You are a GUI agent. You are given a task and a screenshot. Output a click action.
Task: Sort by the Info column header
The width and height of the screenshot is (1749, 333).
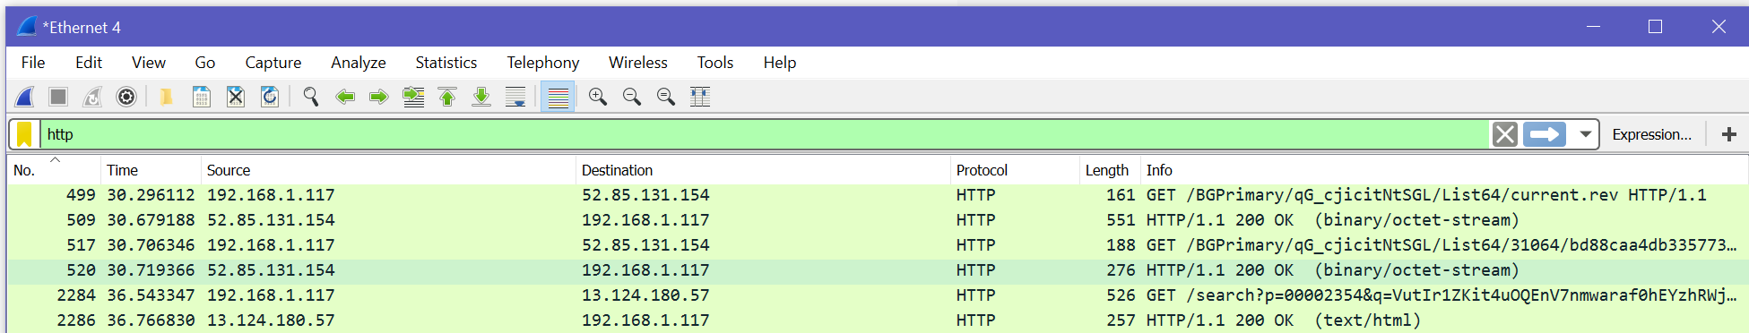tap(1444, 170)
